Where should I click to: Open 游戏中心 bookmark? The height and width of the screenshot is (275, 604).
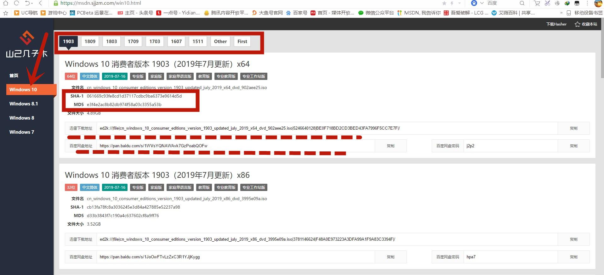54,13
